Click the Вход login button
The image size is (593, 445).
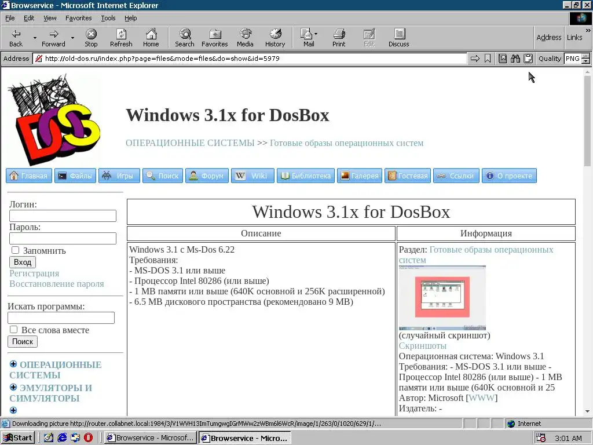coord(23,262)
